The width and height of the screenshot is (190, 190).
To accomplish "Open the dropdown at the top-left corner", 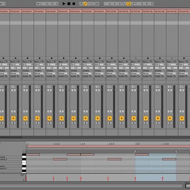I will click(2, 4).
